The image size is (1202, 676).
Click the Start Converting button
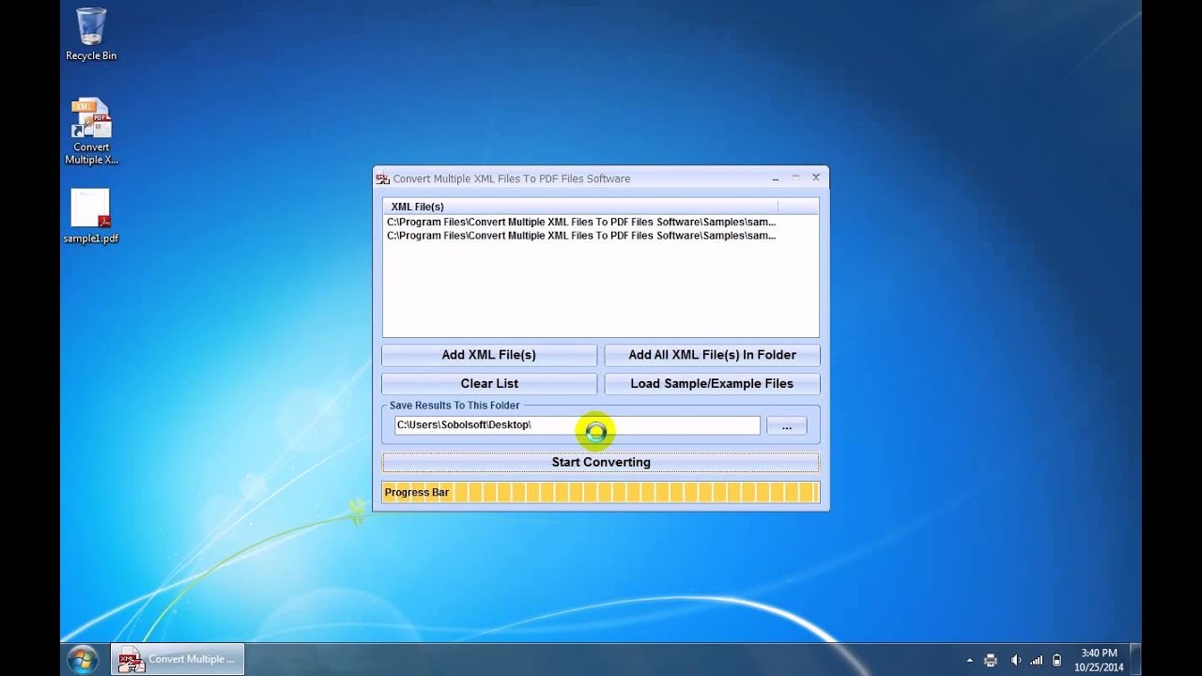pos(601,462)
